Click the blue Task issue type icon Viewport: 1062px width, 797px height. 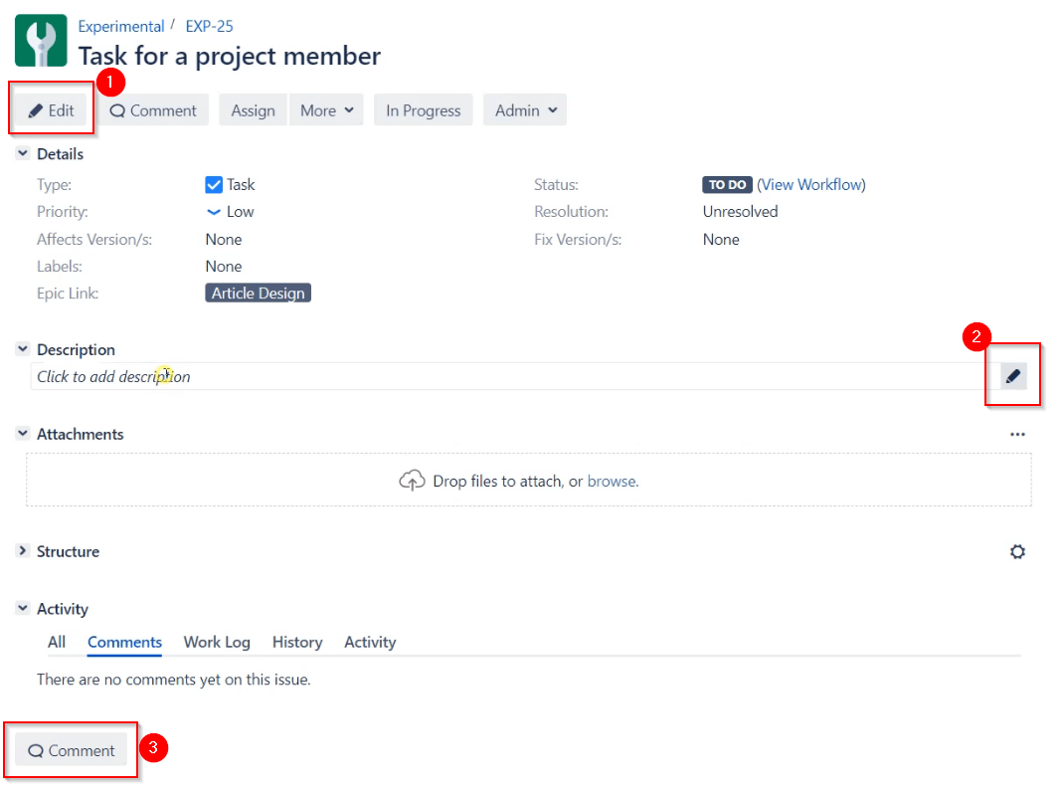pos(213,184)
